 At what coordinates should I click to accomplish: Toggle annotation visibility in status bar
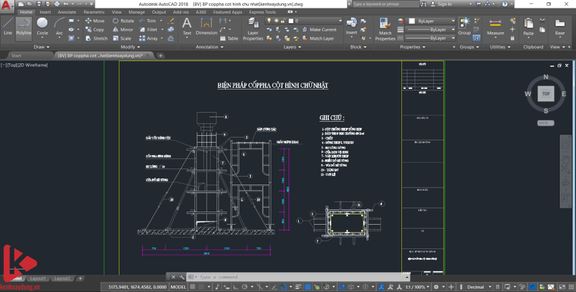point(381,287)
